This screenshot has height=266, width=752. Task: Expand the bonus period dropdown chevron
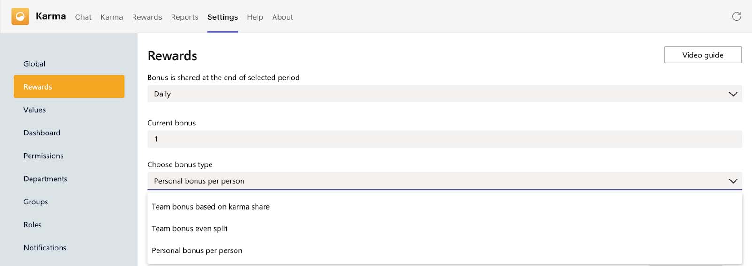pos(733,94)
